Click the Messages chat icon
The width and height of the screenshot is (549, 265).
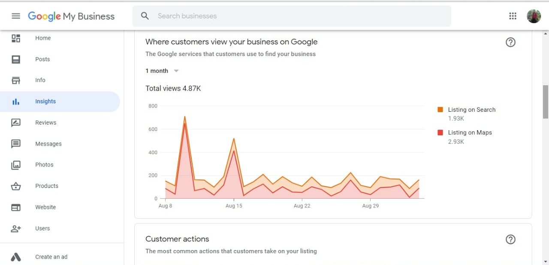point(16,144)
